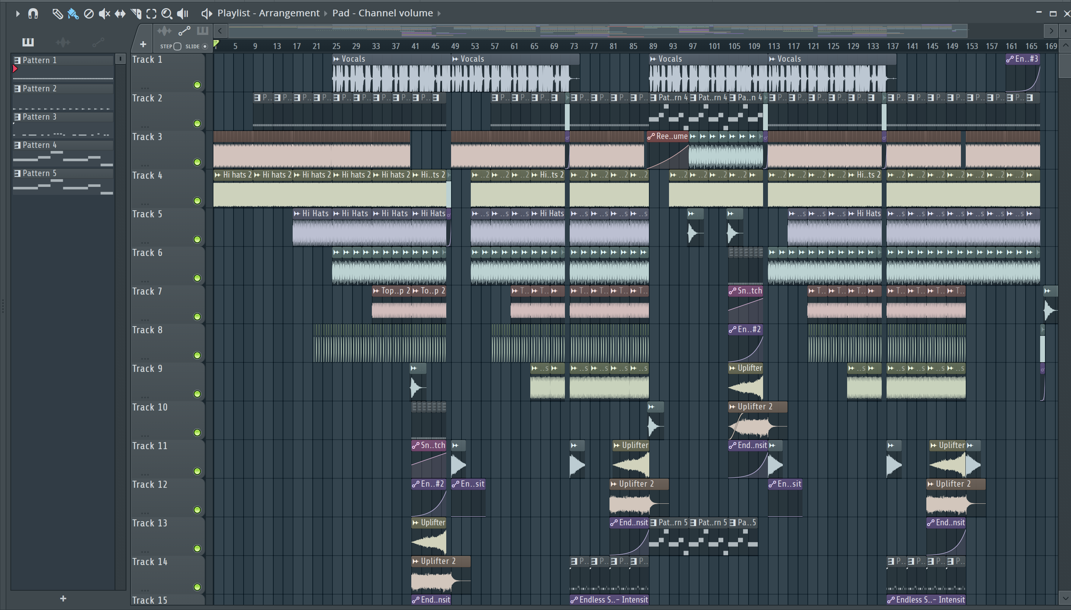Open clip menu of En..#3 on Track 1
The image size is (1071, 610).
pyautogui.click(x=1010, y=59)
